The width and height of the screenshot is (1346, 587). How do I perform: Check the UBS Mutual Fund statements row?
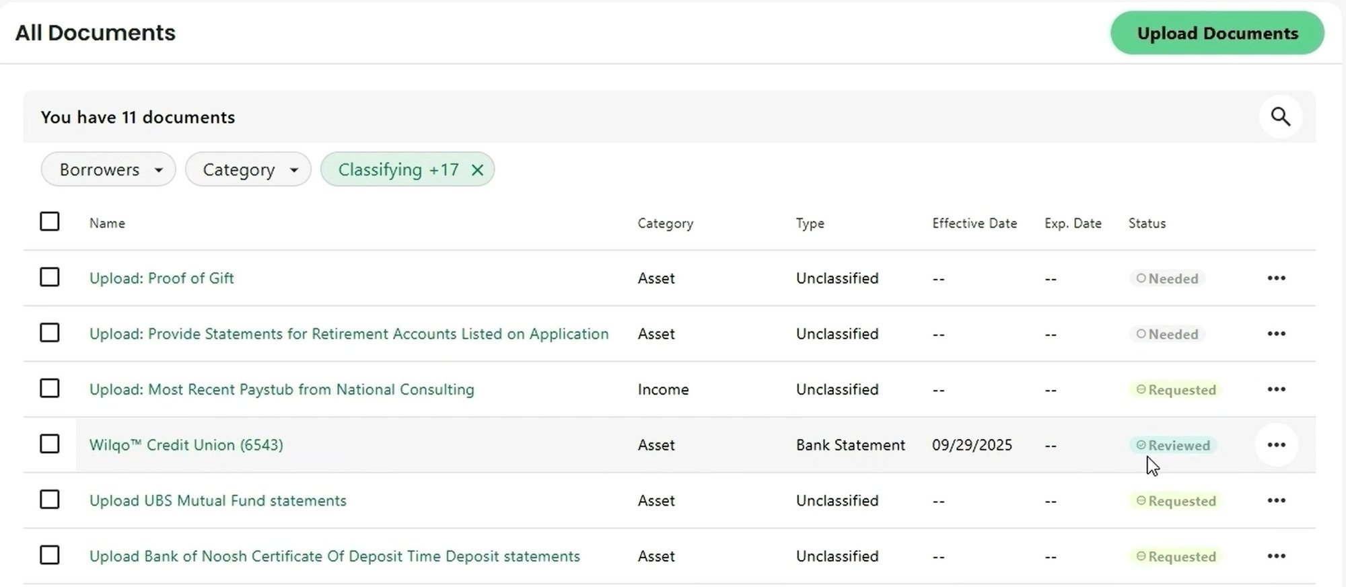click(x=50, y=500)
